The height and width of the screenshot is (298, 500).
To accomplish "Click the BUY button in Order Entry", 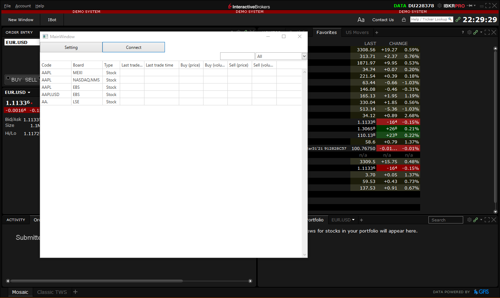I will pyautogui.click(x=16, y=80).
